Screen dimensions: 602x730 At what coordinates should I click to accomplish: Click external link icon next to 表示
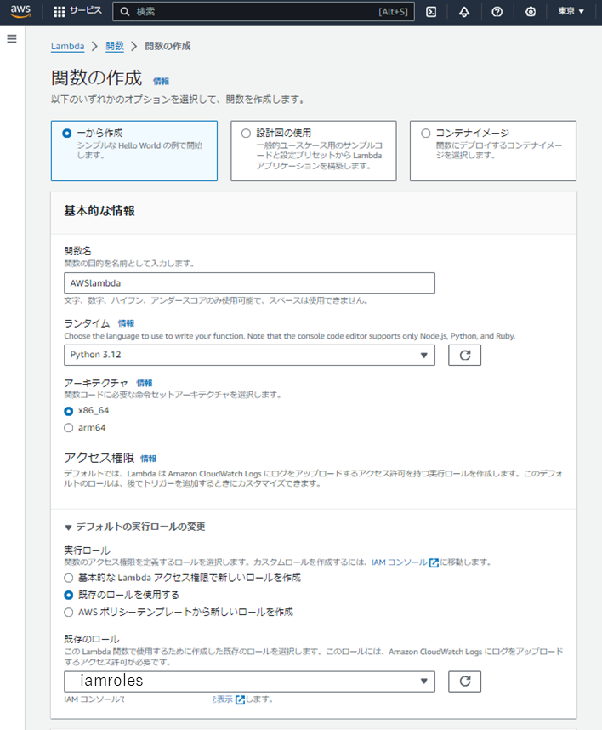click(x=240, y=699)
